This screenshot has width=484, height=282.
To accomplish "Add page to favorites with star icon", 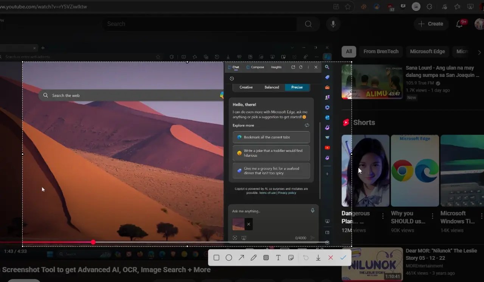I will point(347,6).
